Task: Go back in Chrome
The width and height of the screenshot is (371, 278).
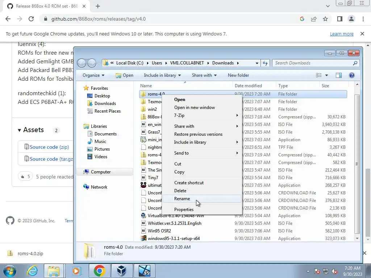Action: [x=8, y=19]
